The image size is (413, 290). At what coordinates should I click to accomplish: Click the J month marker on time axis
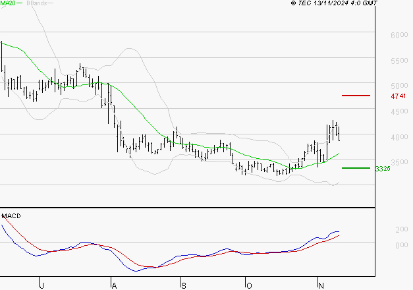[x=41, y=286]
